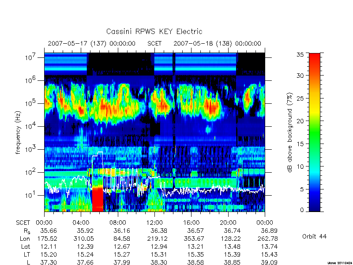This screenshot has width=353, height=265.
Task: Click the Lat value 12.11
Action: pyautogui.click(x=49, y=247)
